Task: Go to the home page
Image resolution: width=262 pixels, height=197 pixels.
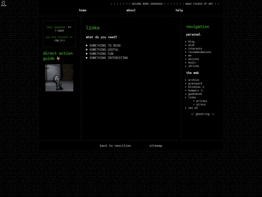Action: click(82, 10)
